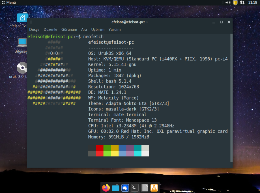The width and height of the screenshot is (260, 193).
Task: Open the Uçbirim menu
Action: coord(98,29)
